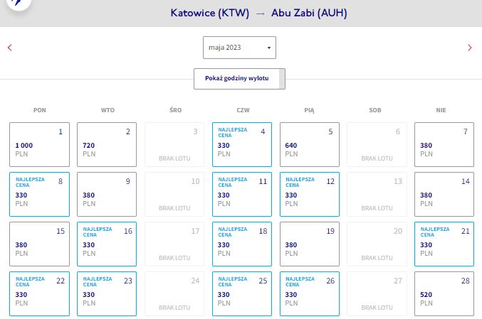Viewport: 482px width, 319px height.
Task: Choose May 4 best price date
Action: point(242,144)
